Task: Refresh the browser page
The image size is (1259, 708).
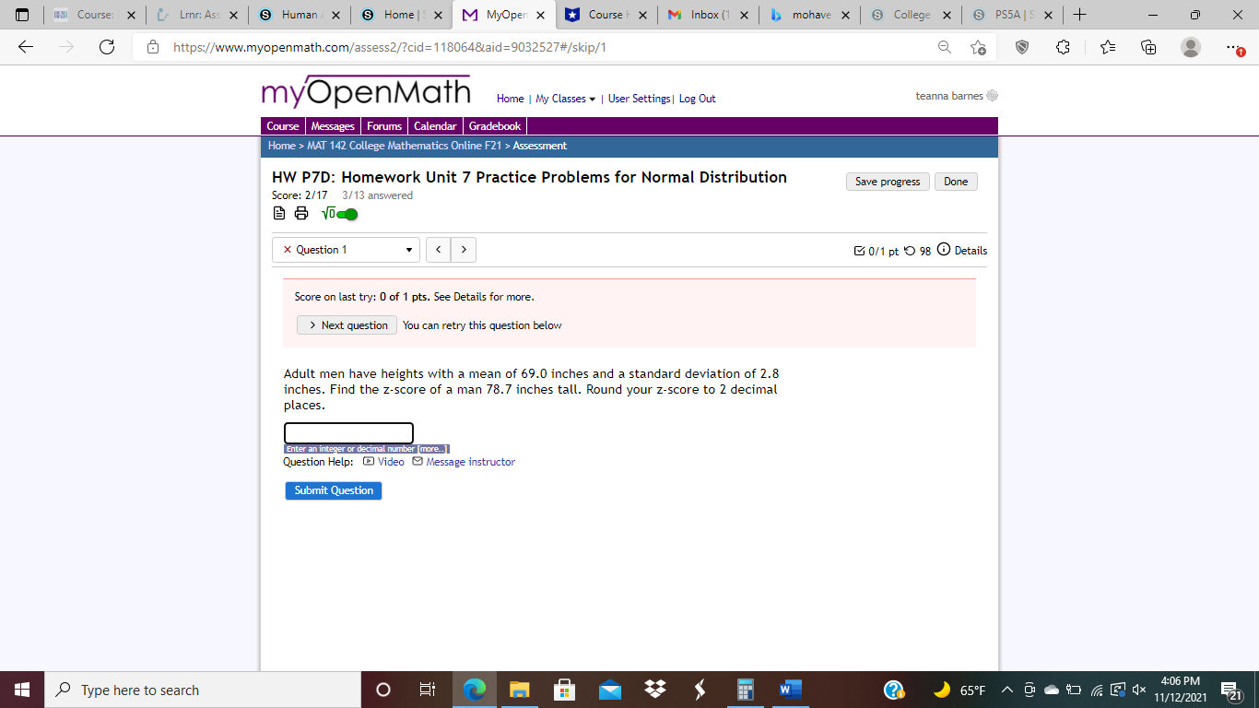Action: click(x=107, y=47)
